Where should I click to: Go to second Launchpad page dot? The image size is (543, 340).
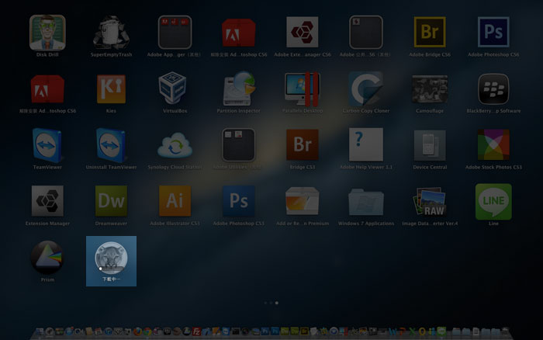pos(271,303)
